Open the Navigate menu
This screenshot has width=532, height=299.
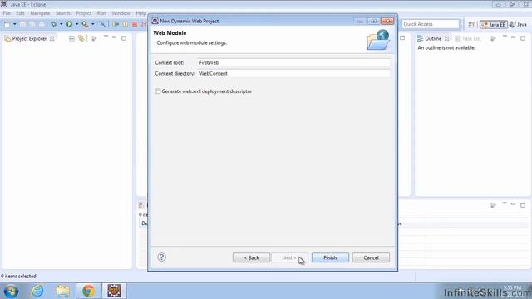coord(40,13)
